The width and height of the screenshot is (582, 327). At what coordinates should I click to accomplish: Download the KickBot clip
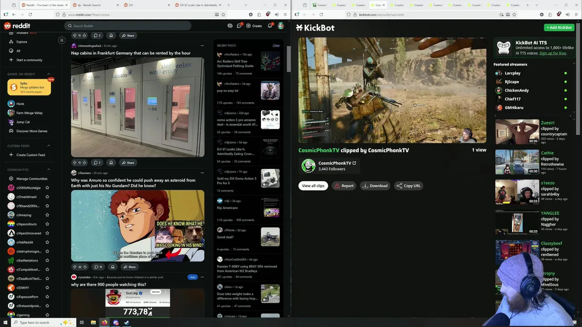pyautogui.click(x=375, y=186)
